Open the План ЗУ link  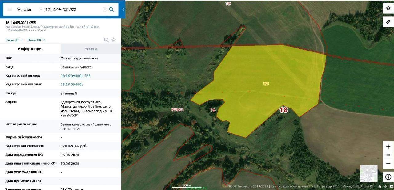click(14, 40)
